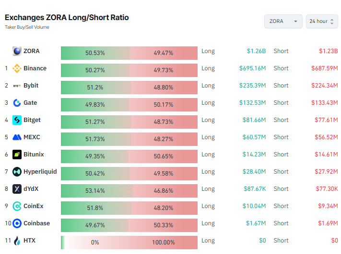Open the 24 hour timeframe dropdown
Viewport: 341px width, 254px height.
(322, 22)
